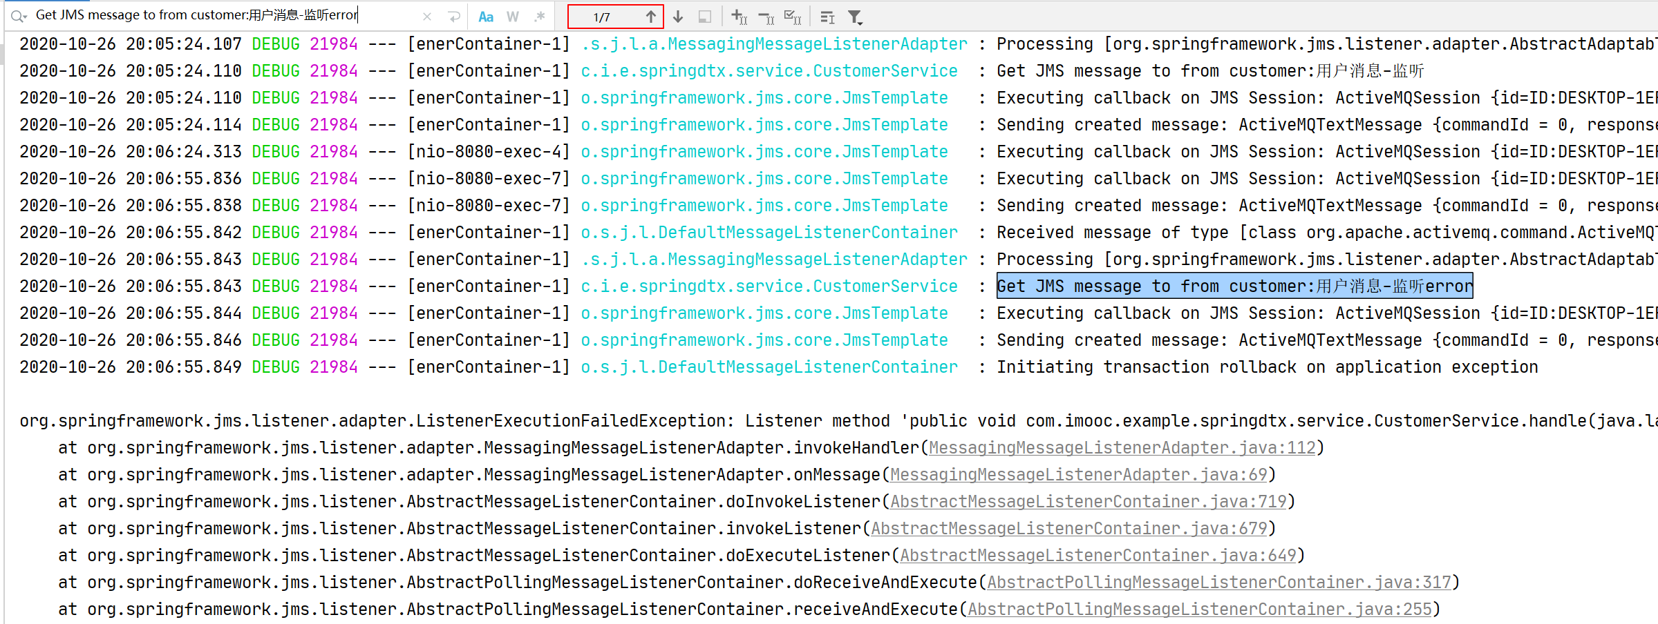The height and width of the screenshot is (624, 1658).
Task: Click the multiline lines icon in find bar
Action: tap(827, 17)
